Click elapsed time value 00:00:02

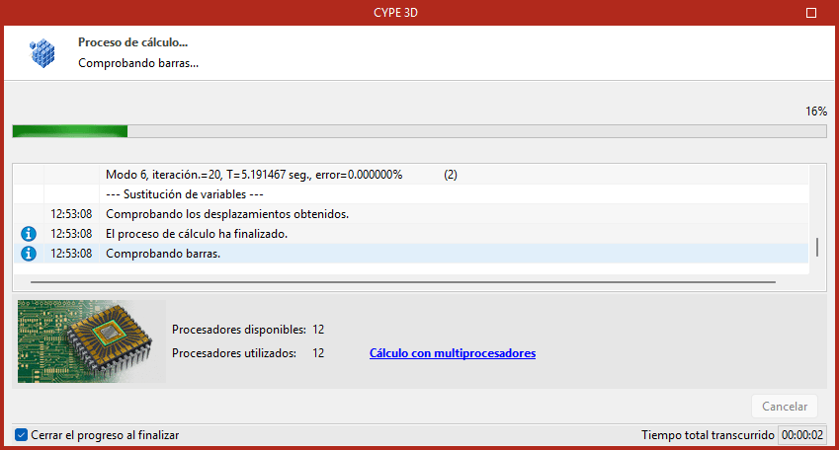tap(802, 435)
